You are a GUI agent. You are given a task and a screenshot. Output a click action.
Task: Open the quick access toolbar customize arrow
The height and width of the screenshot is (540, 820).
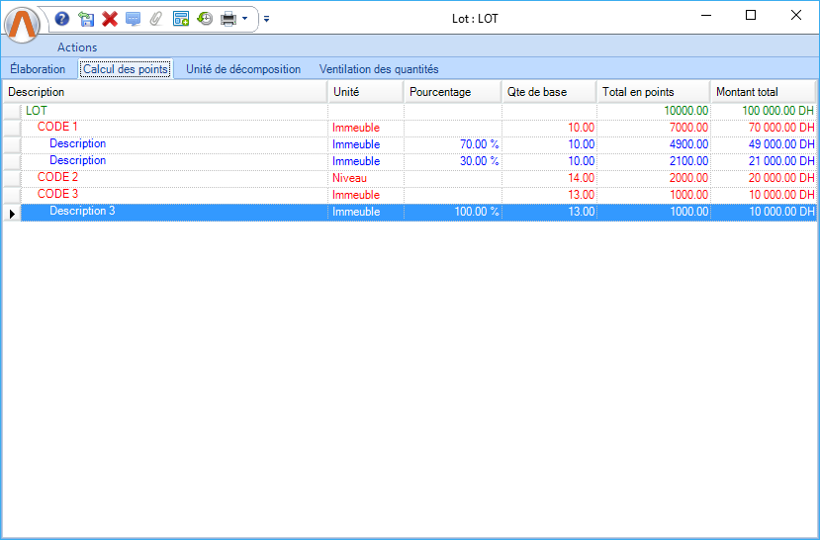point(266,19)
